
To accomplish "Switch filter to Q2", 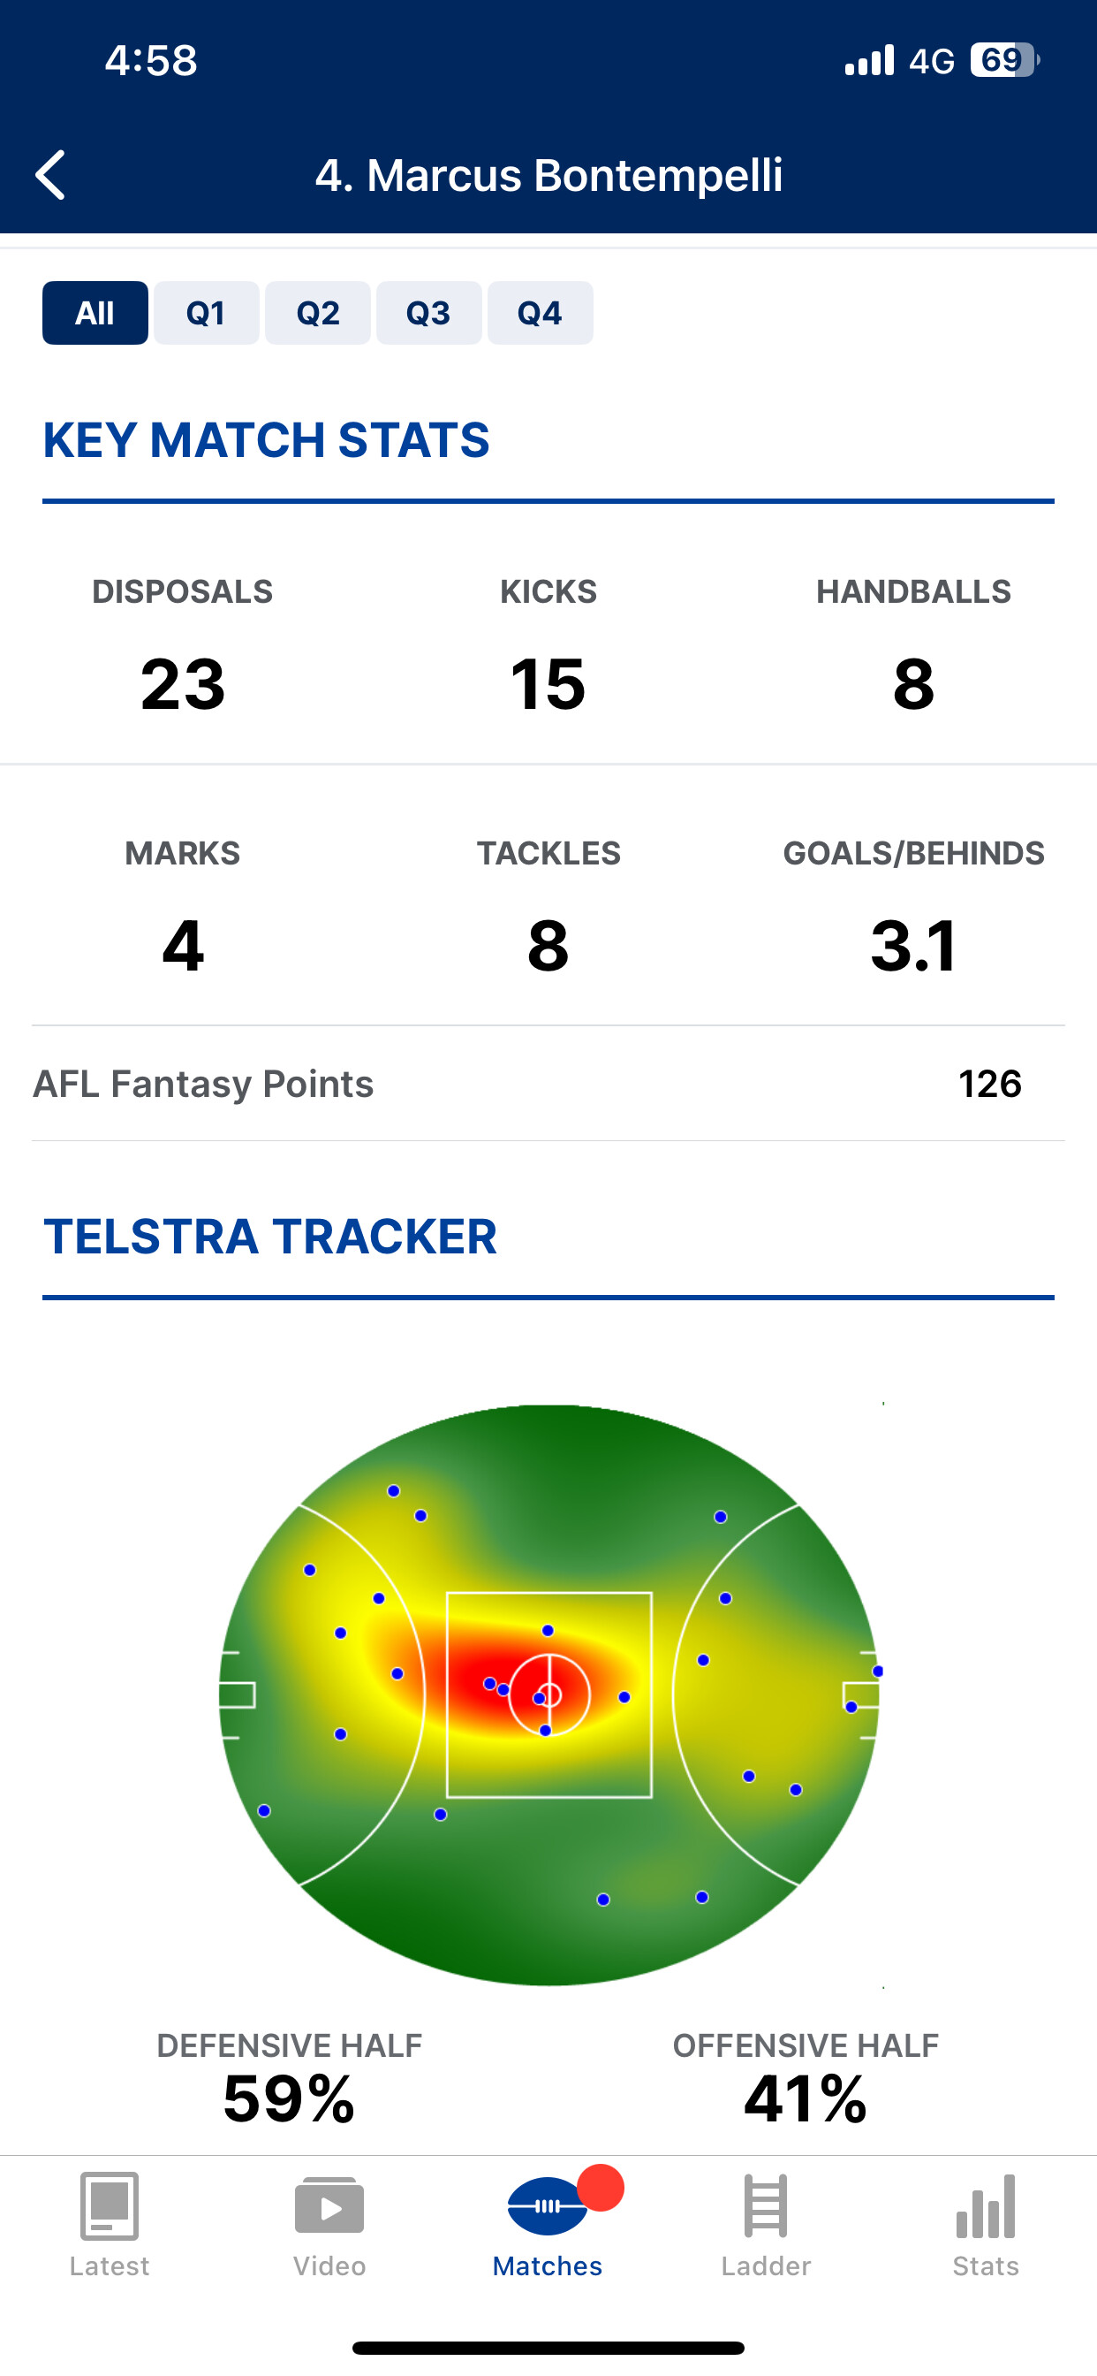I will point(318,313).
